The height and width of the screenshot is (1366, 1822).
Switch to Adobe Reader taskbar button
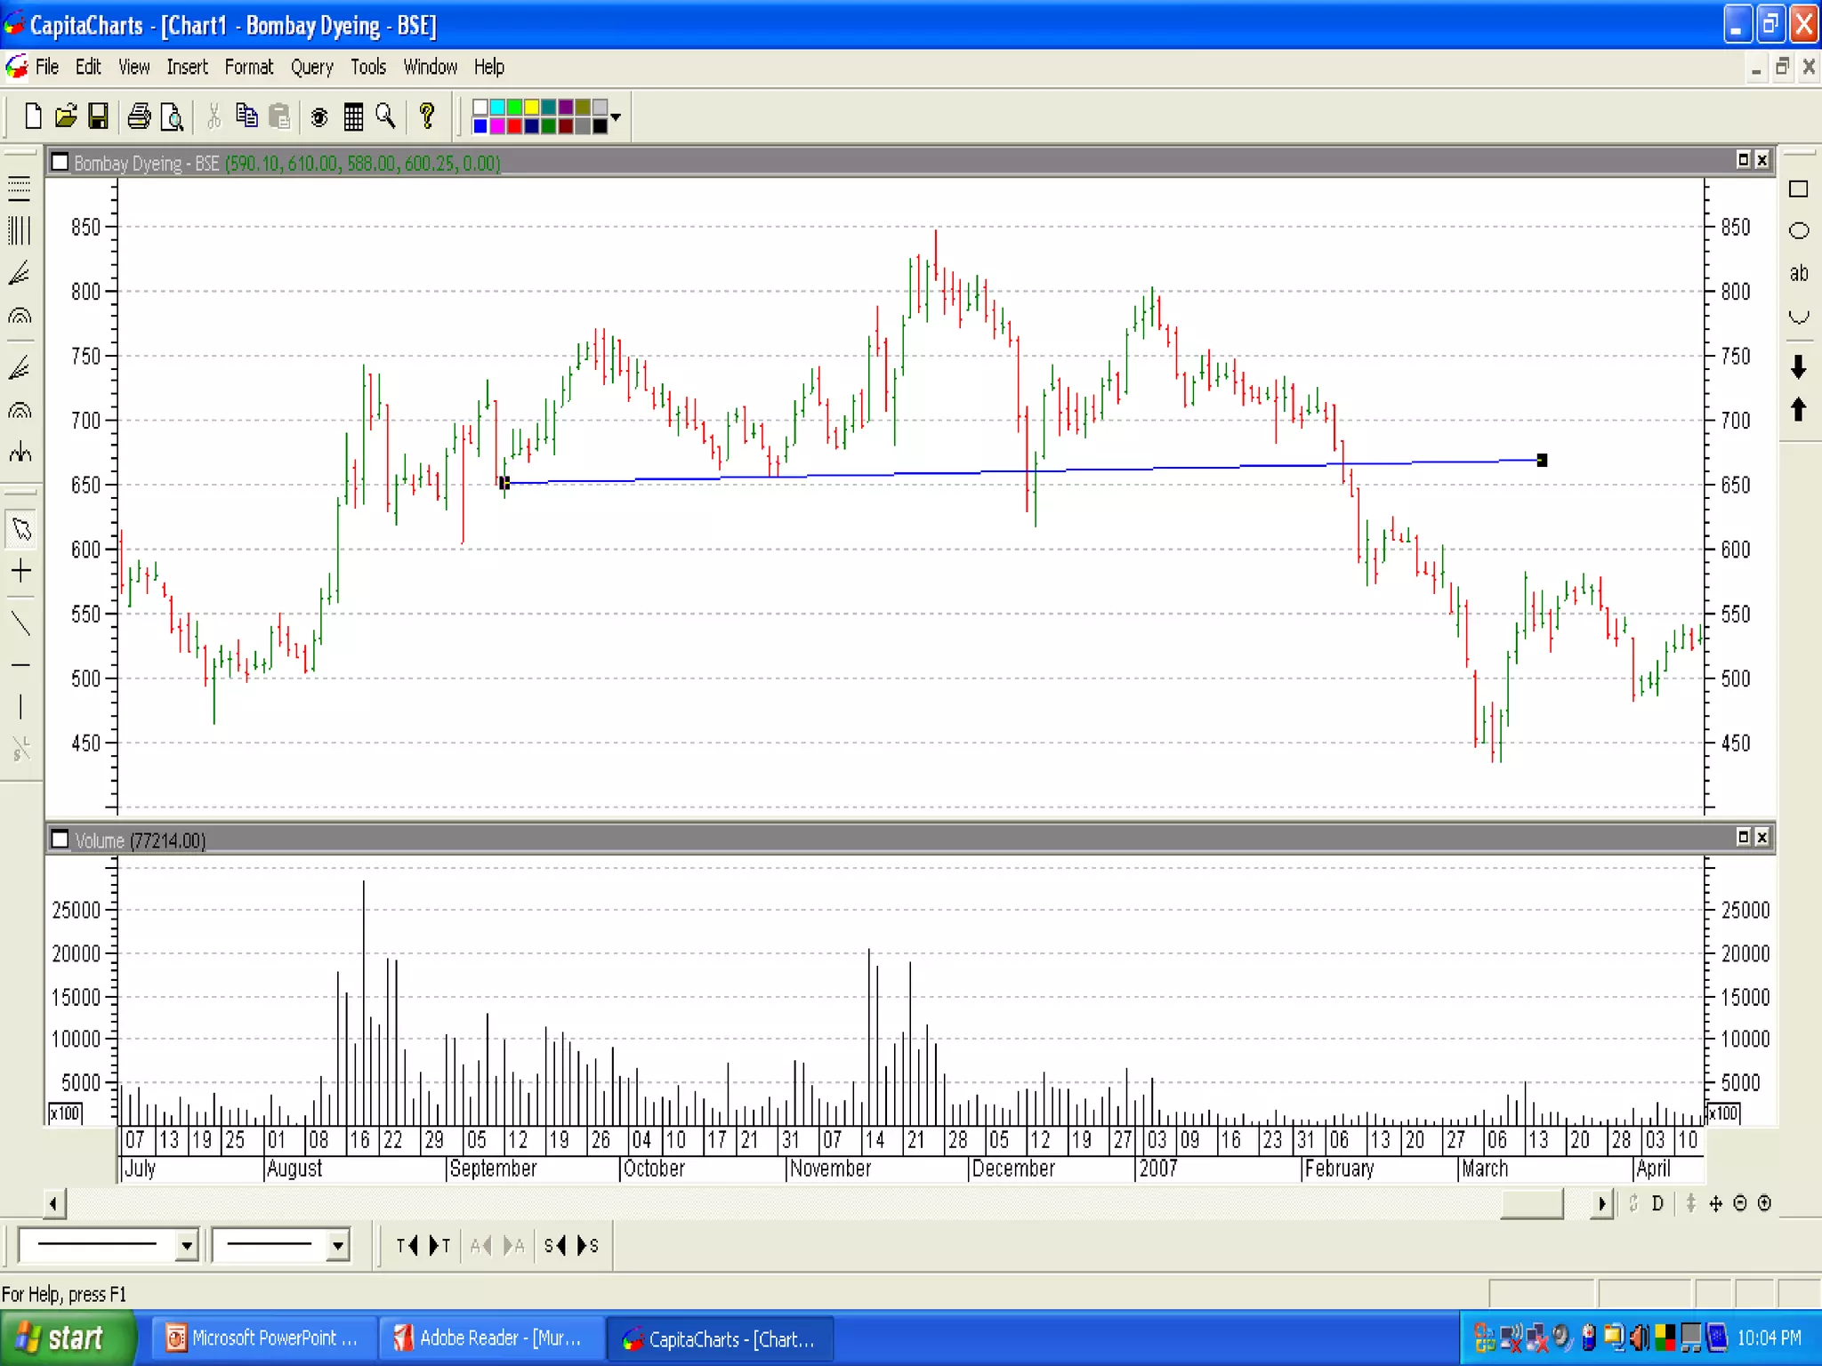pos(491,1338)
